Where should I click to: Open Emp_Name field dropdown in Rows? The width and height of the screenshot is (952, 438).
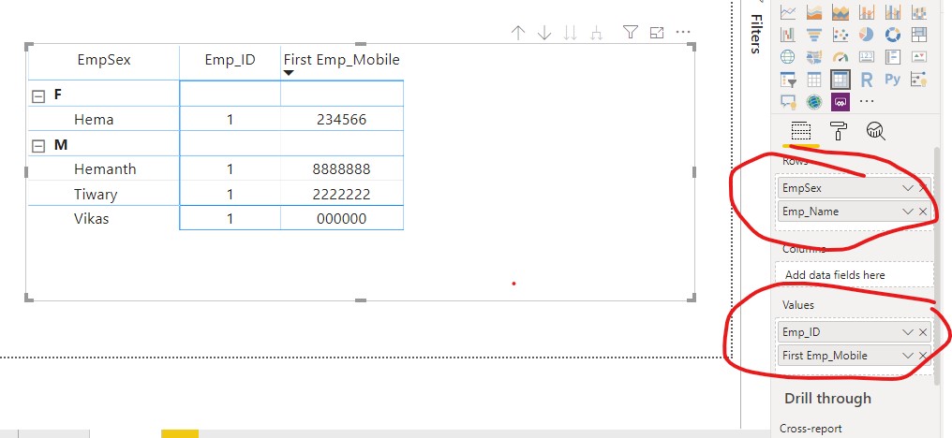[x=908, y=212]
